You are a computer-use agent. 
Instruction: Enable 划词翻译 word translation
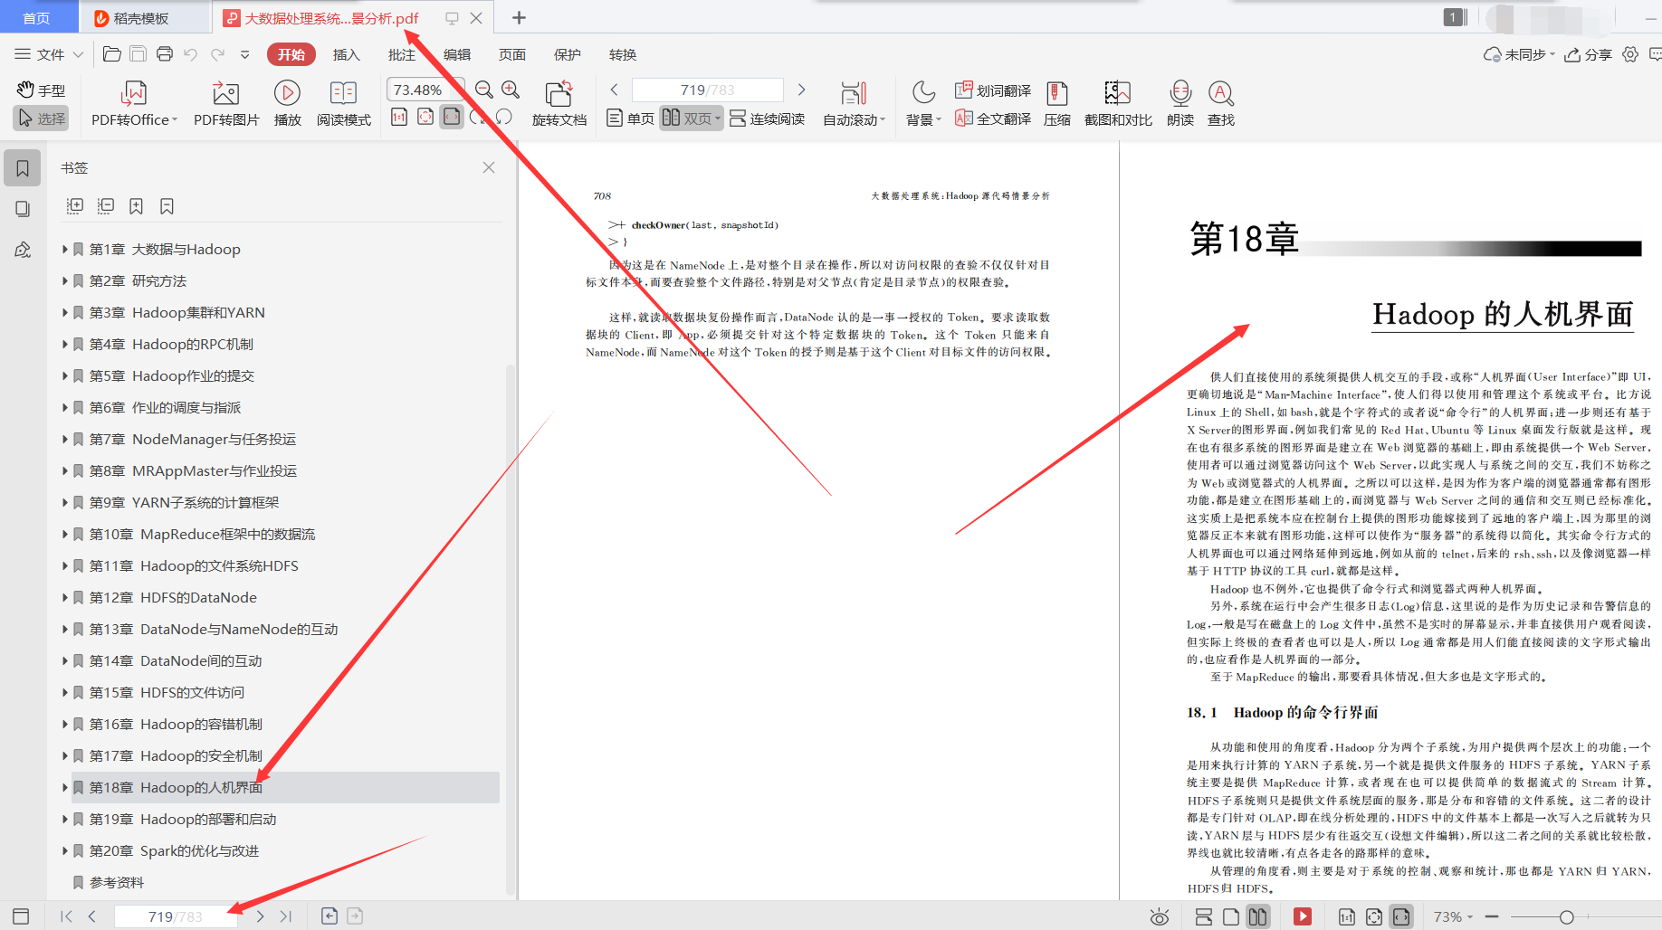click(x=993, y=90)
